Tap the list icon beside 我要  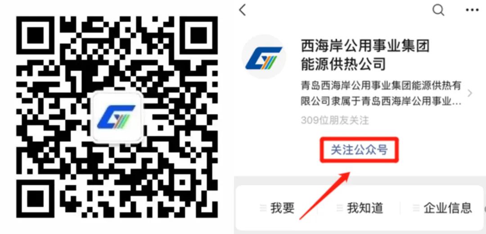click(x=263, y=207)
